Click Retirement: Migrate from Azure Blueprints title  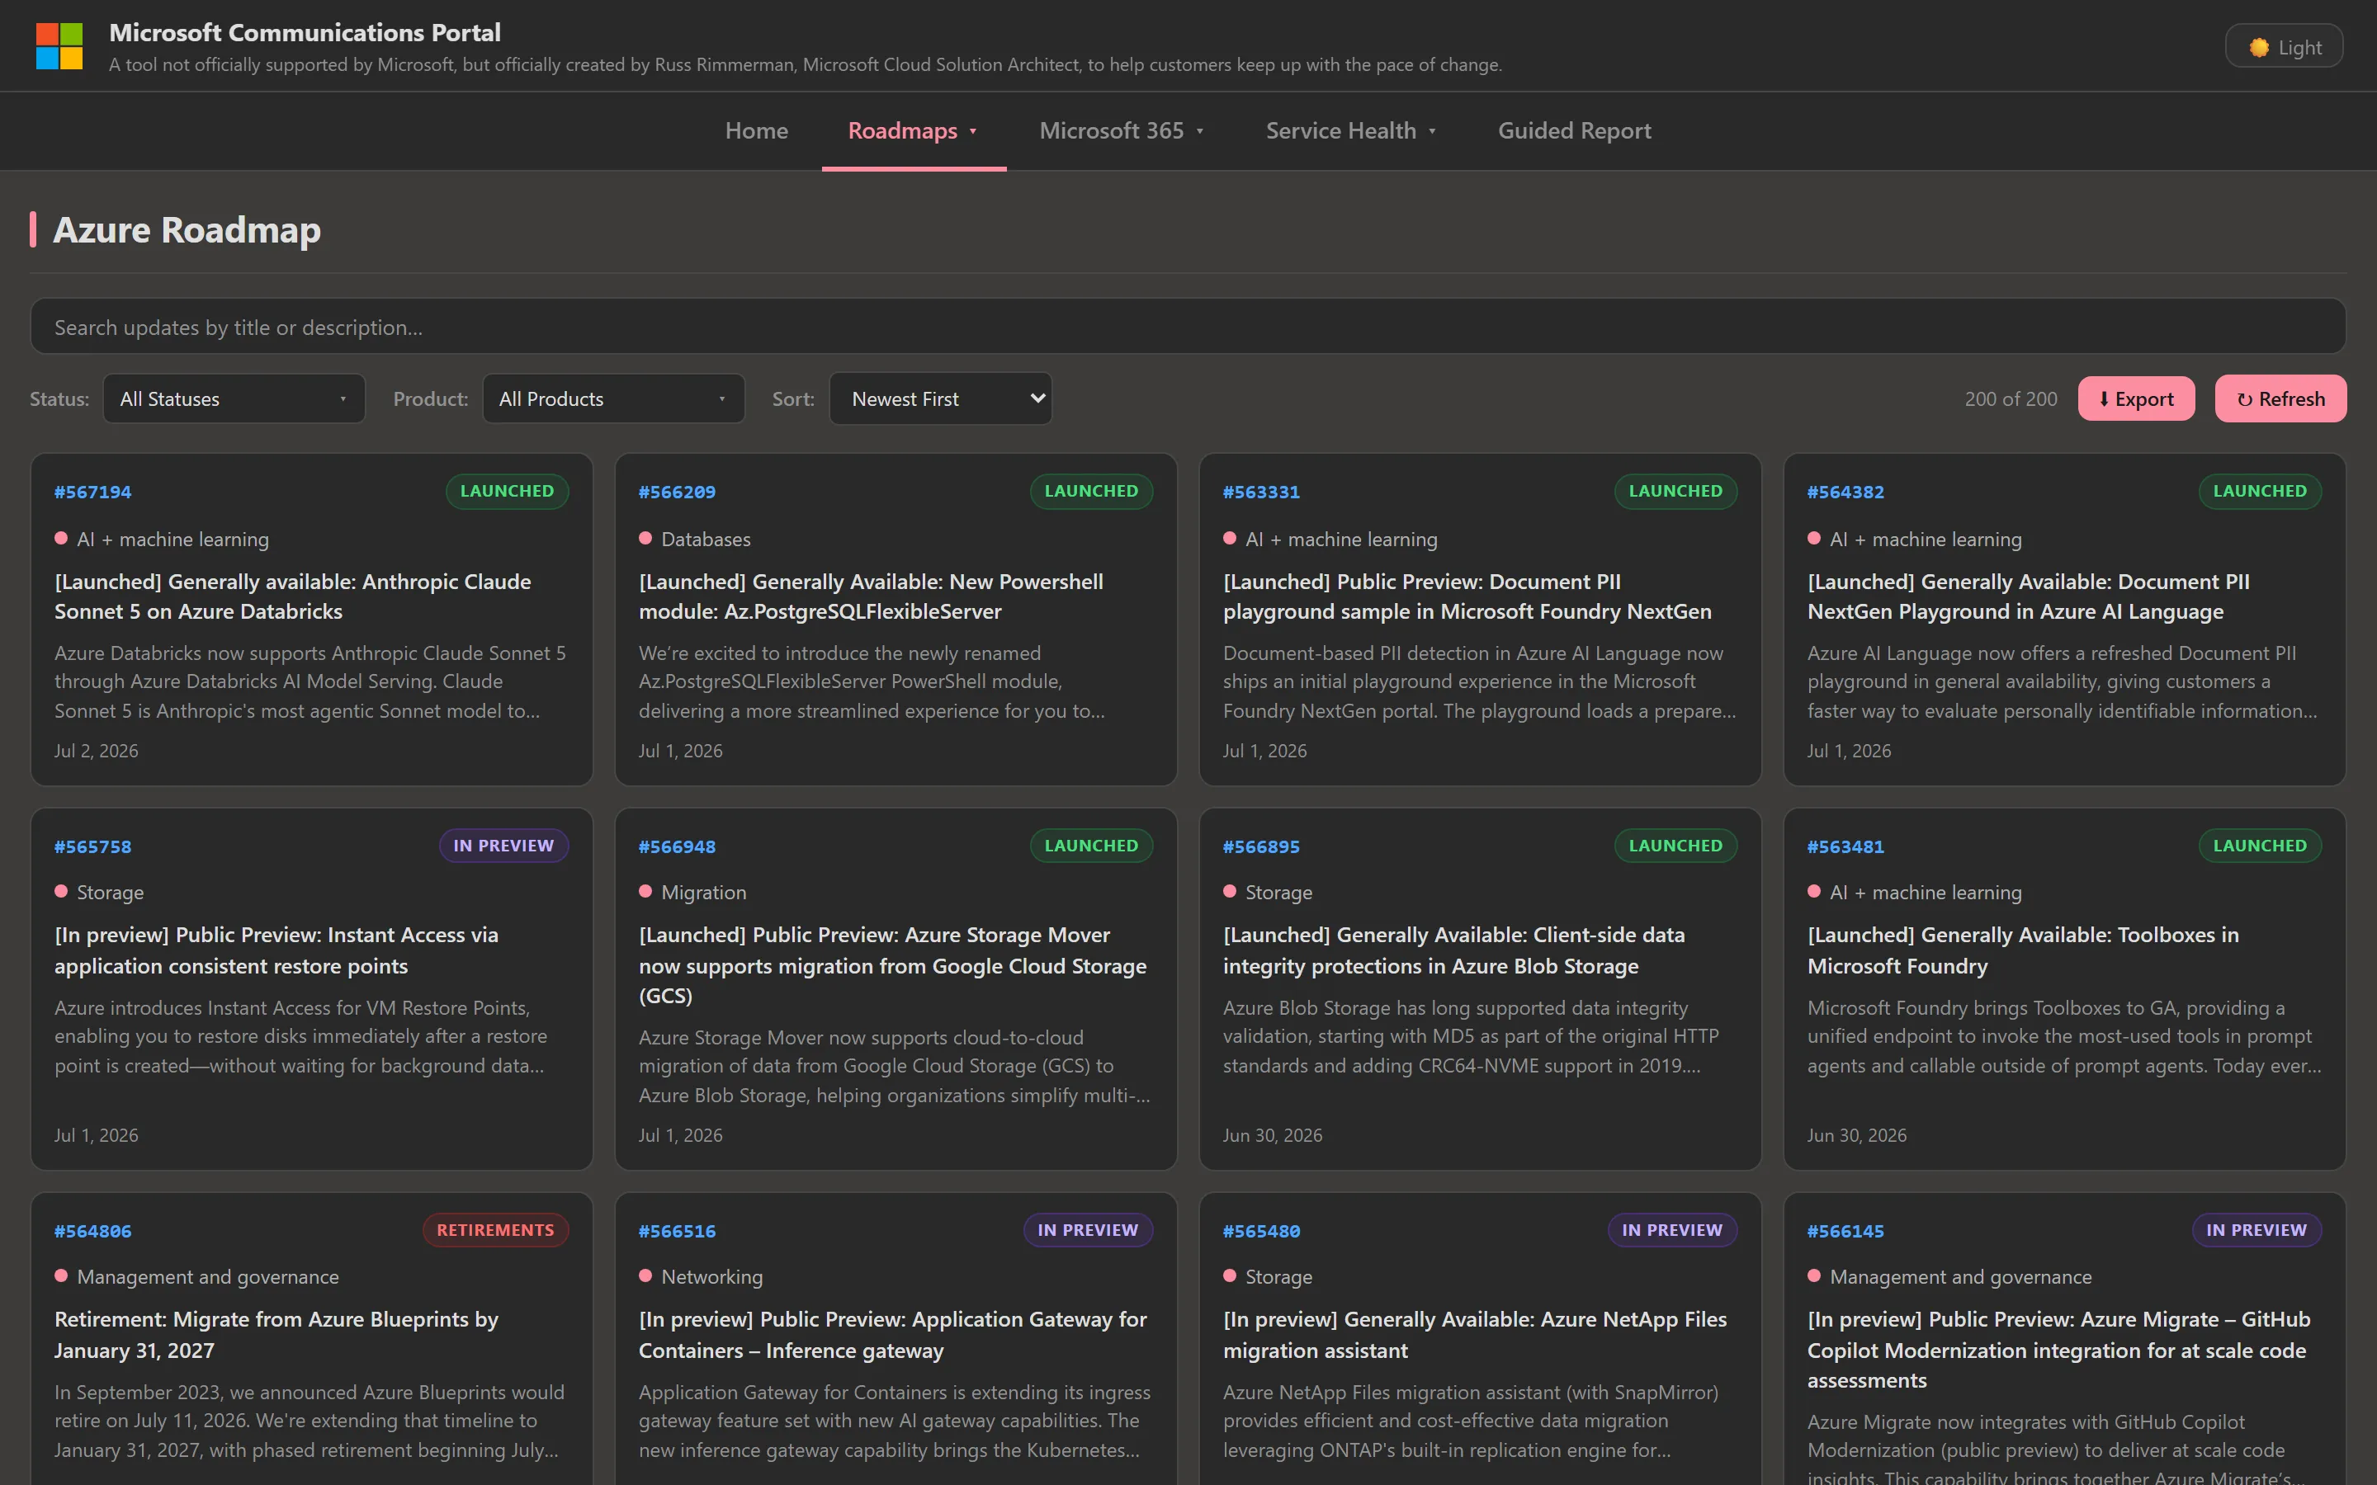pyautogui.click(x=276, y=1335)
